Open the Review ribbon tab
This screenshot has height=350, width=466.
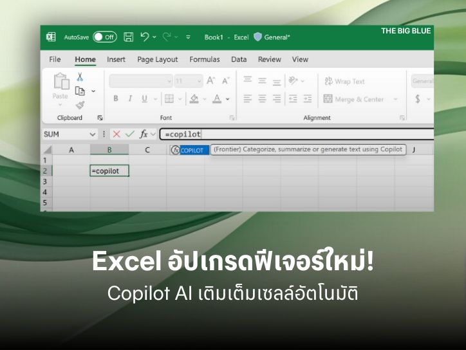point(269,59)
